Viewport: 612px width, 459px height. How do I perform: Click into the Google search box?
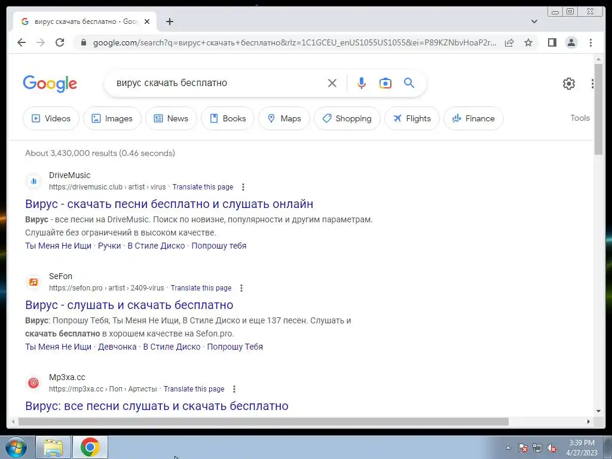point(219,83)
